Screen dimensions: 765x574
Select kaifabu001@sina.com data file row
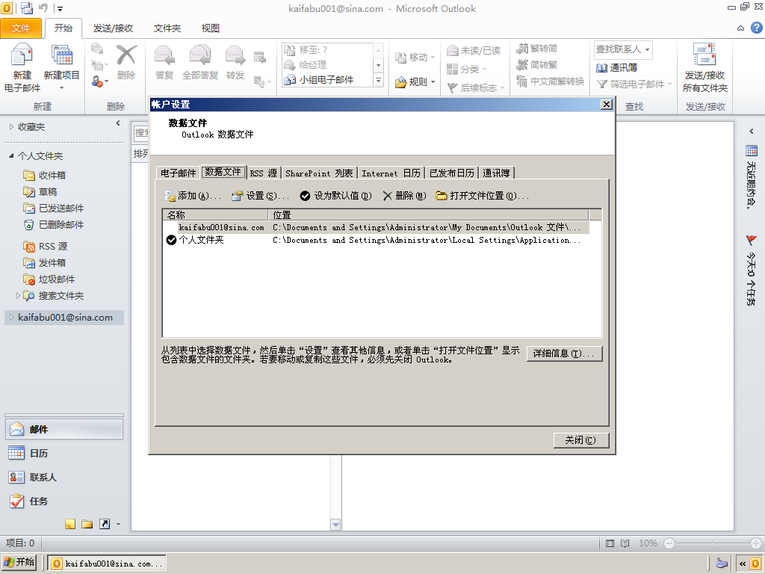point(376,227)
